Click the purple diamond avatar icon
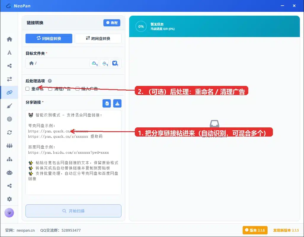Image resolution: width=304 pixels, height=237 pixels. (9, 213)
